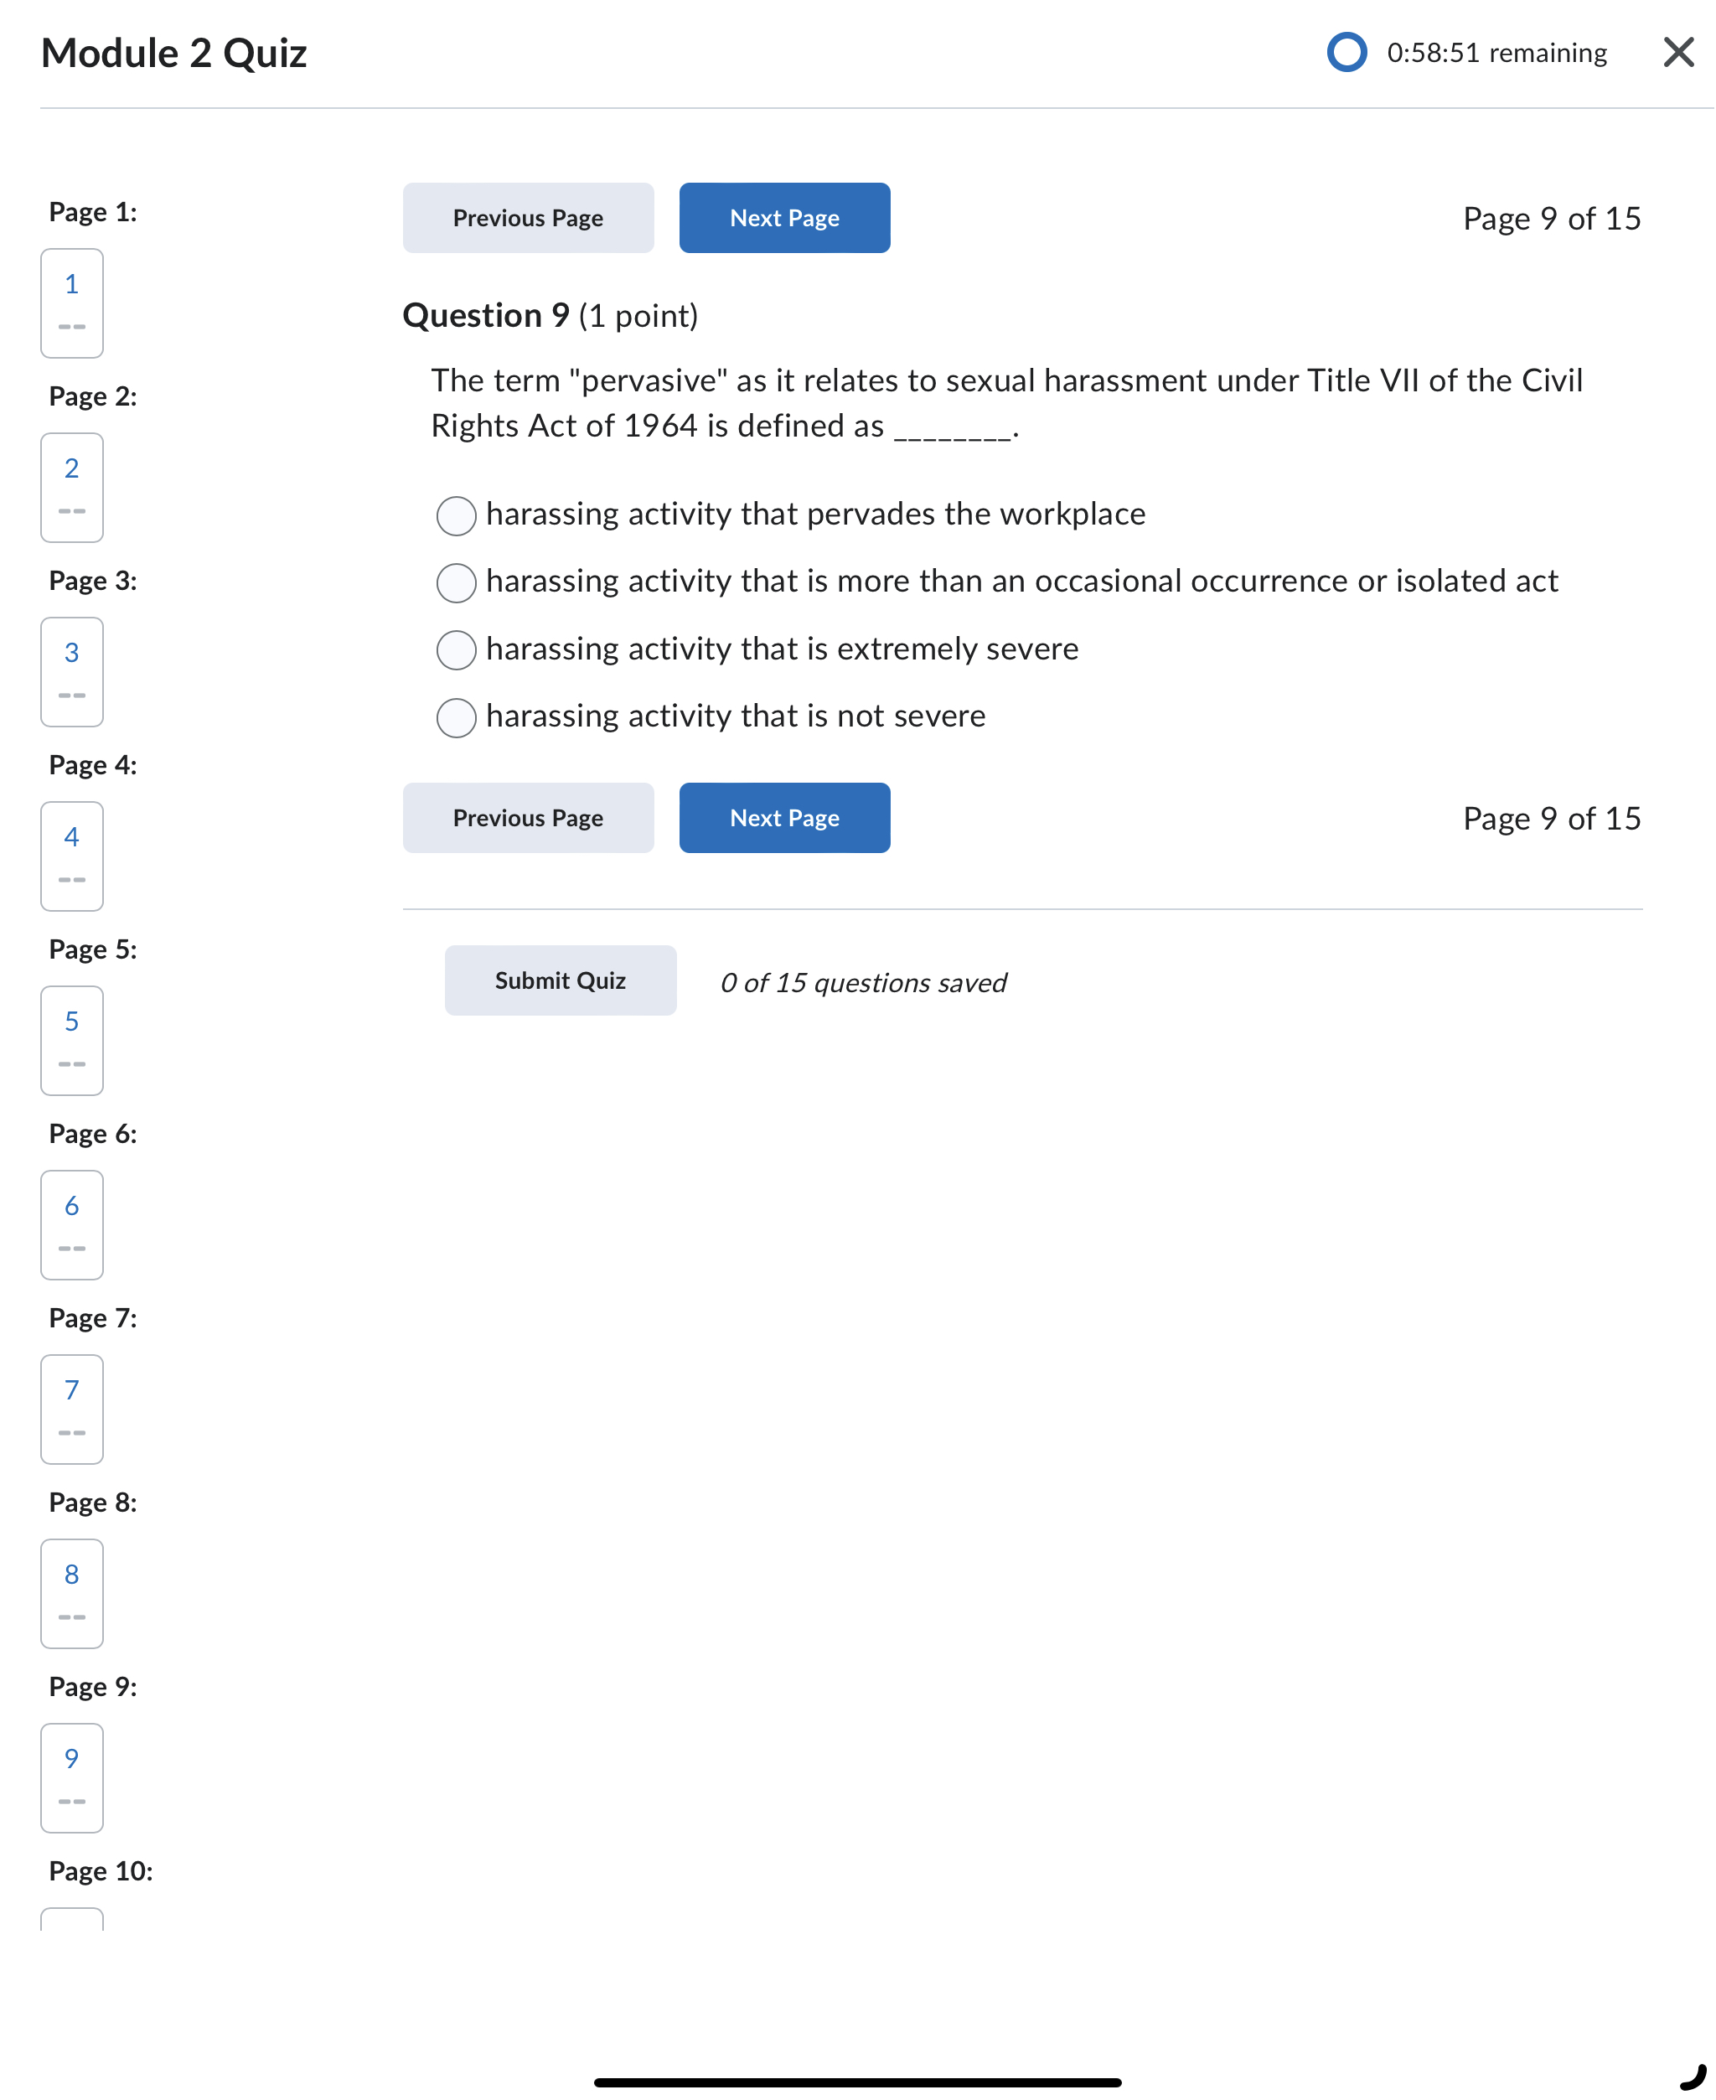Screen dimensions: 1716x2100
Task: Select question 8 navigation box
Action: [x=72, y=1593]
